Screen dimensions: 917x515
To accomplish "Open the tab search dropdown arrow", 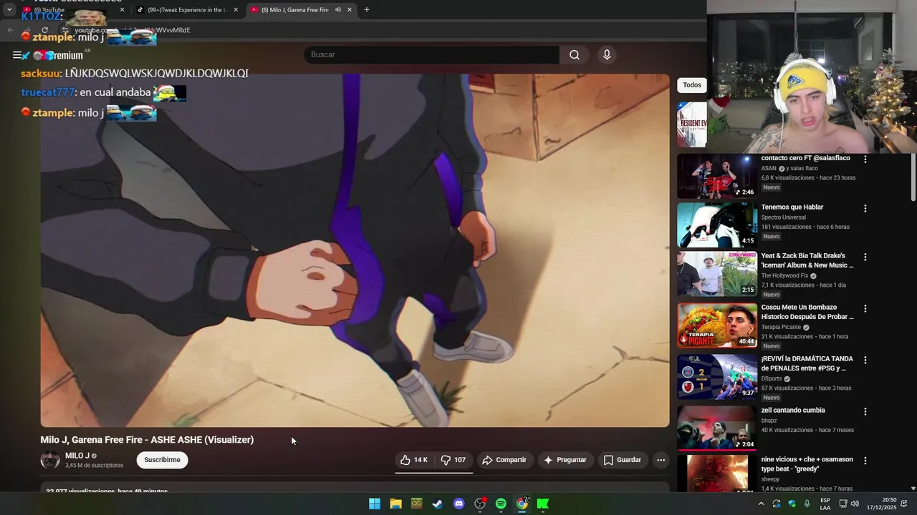I will coord(9,10).
